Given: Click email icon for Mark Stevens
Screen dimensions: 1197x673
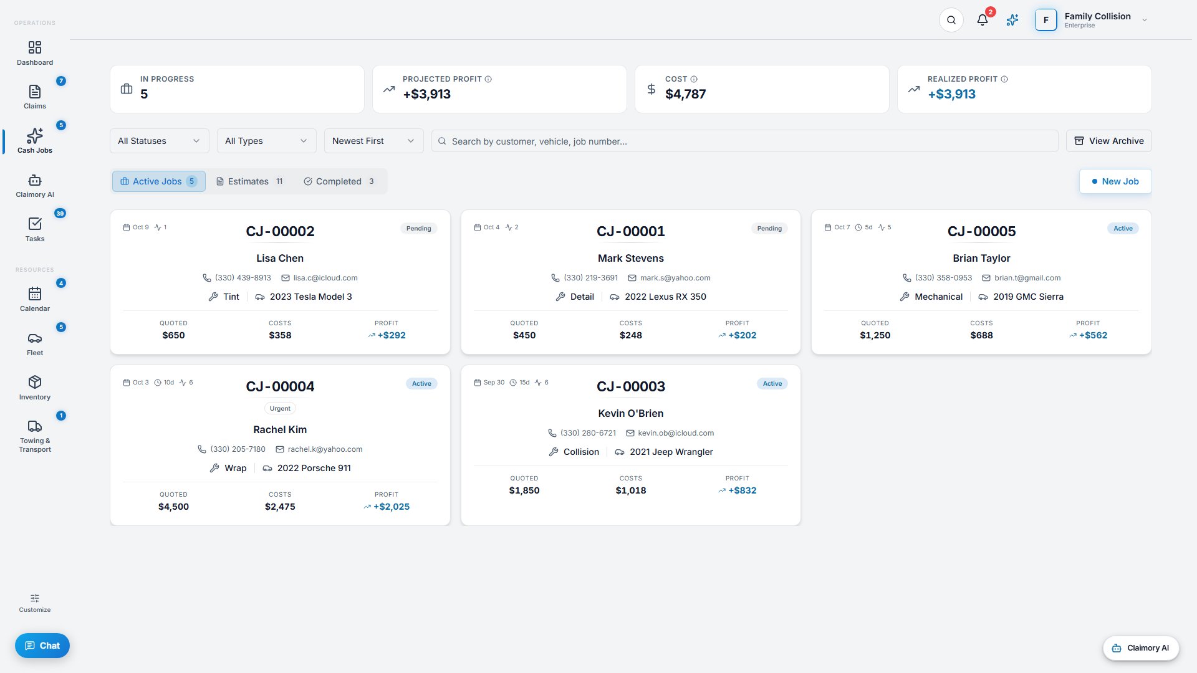Looking at the screenshot, I should pyautogui.click(x=632, y=278).
